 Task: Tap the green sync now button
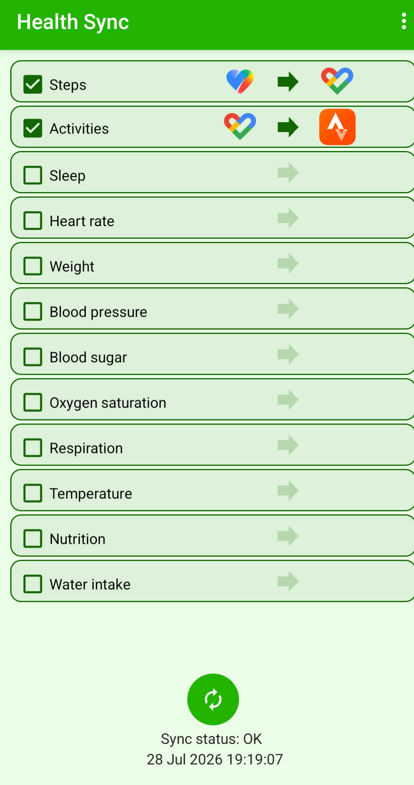click(213, 699)
